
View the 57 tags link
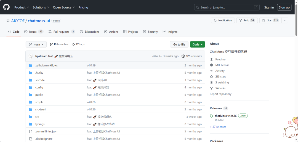(78, 44)
